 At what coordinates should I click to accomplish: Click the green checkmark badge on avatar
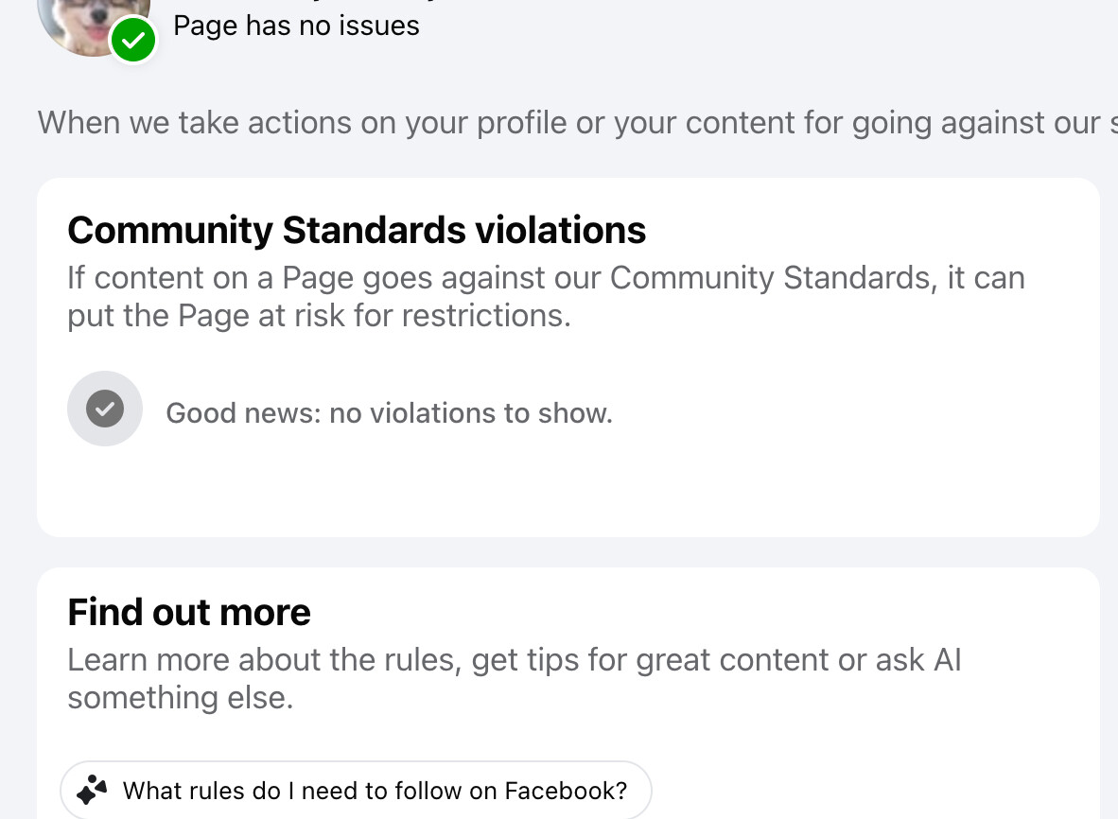point(133,40)
